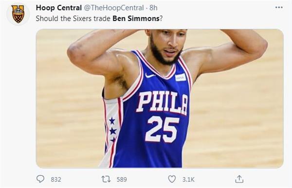Click the retweet arrows icon
292x188 pixels.
coord(106,179)
